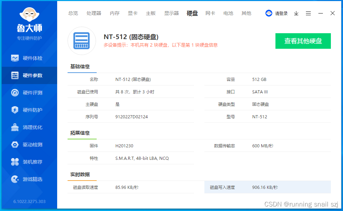This screenshot has height=211, width=343.
Task: Open the hamburger menu icon
Action: [308, 13]
